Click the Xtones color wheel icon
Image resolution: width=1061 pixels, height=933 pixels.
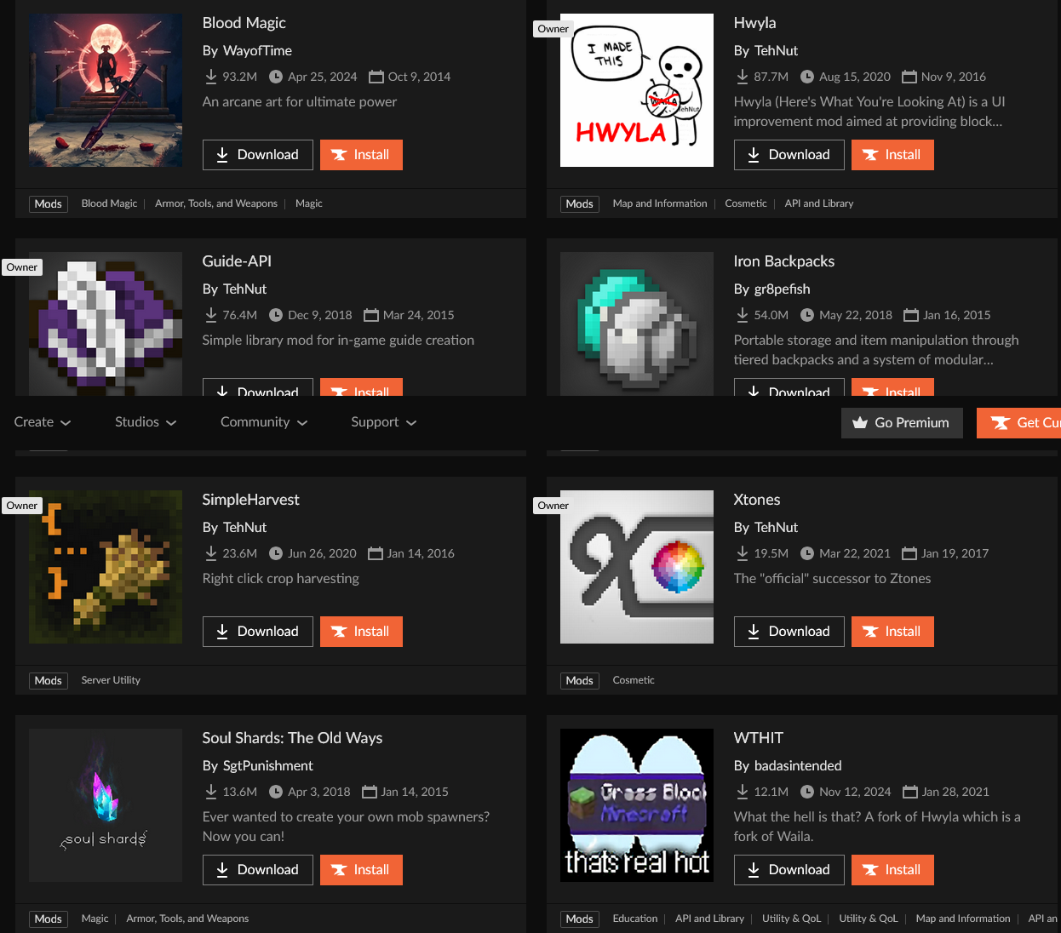pos(637,567)
